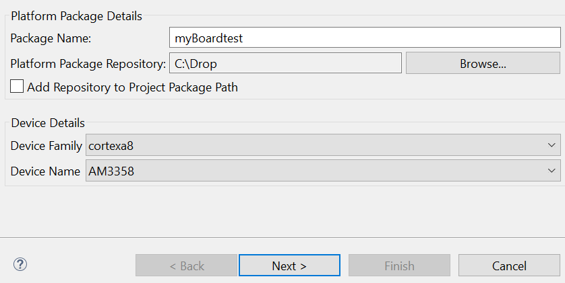Click the "Device Details" group heading

point(48,123)
